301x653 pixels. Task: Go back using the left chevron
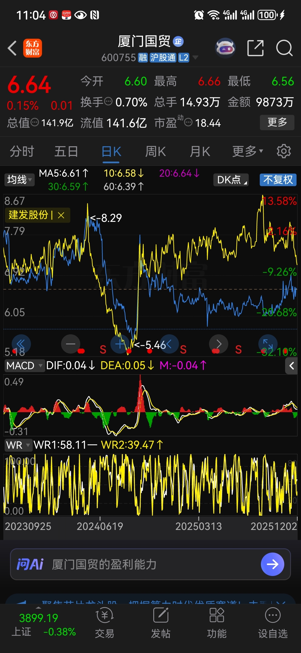(x=12, y=48)
